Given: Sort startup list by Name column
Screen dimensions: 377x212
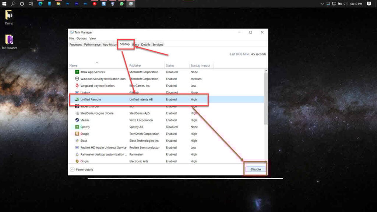Looking at the screenshot, I should [73, 66].
